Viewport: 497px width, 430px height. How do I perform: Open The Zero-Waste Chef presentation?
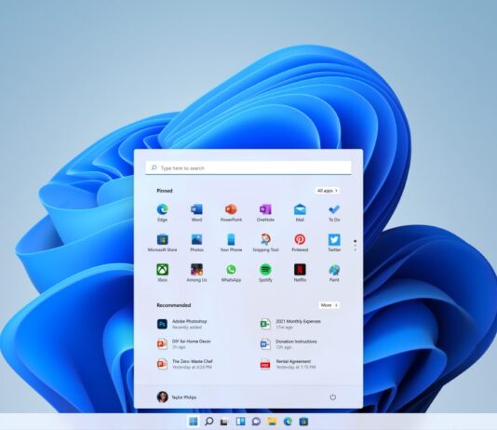185,364
